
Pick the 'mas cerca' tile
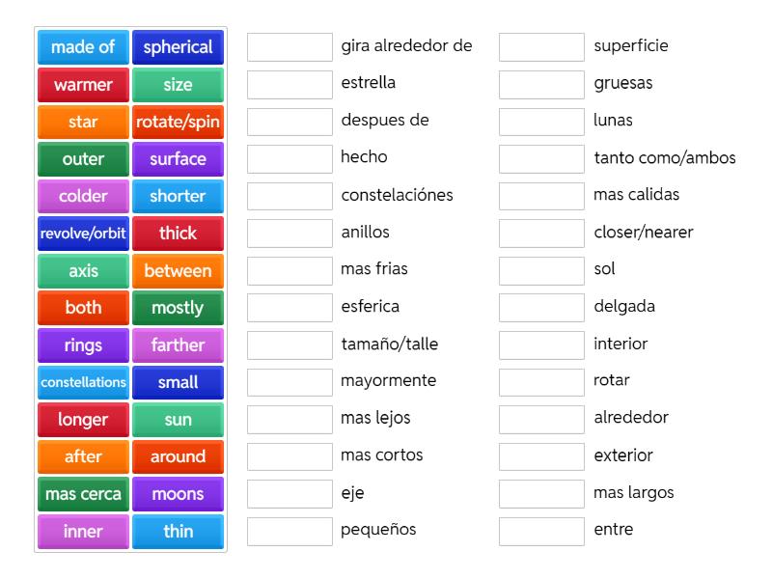pos(83,494)
